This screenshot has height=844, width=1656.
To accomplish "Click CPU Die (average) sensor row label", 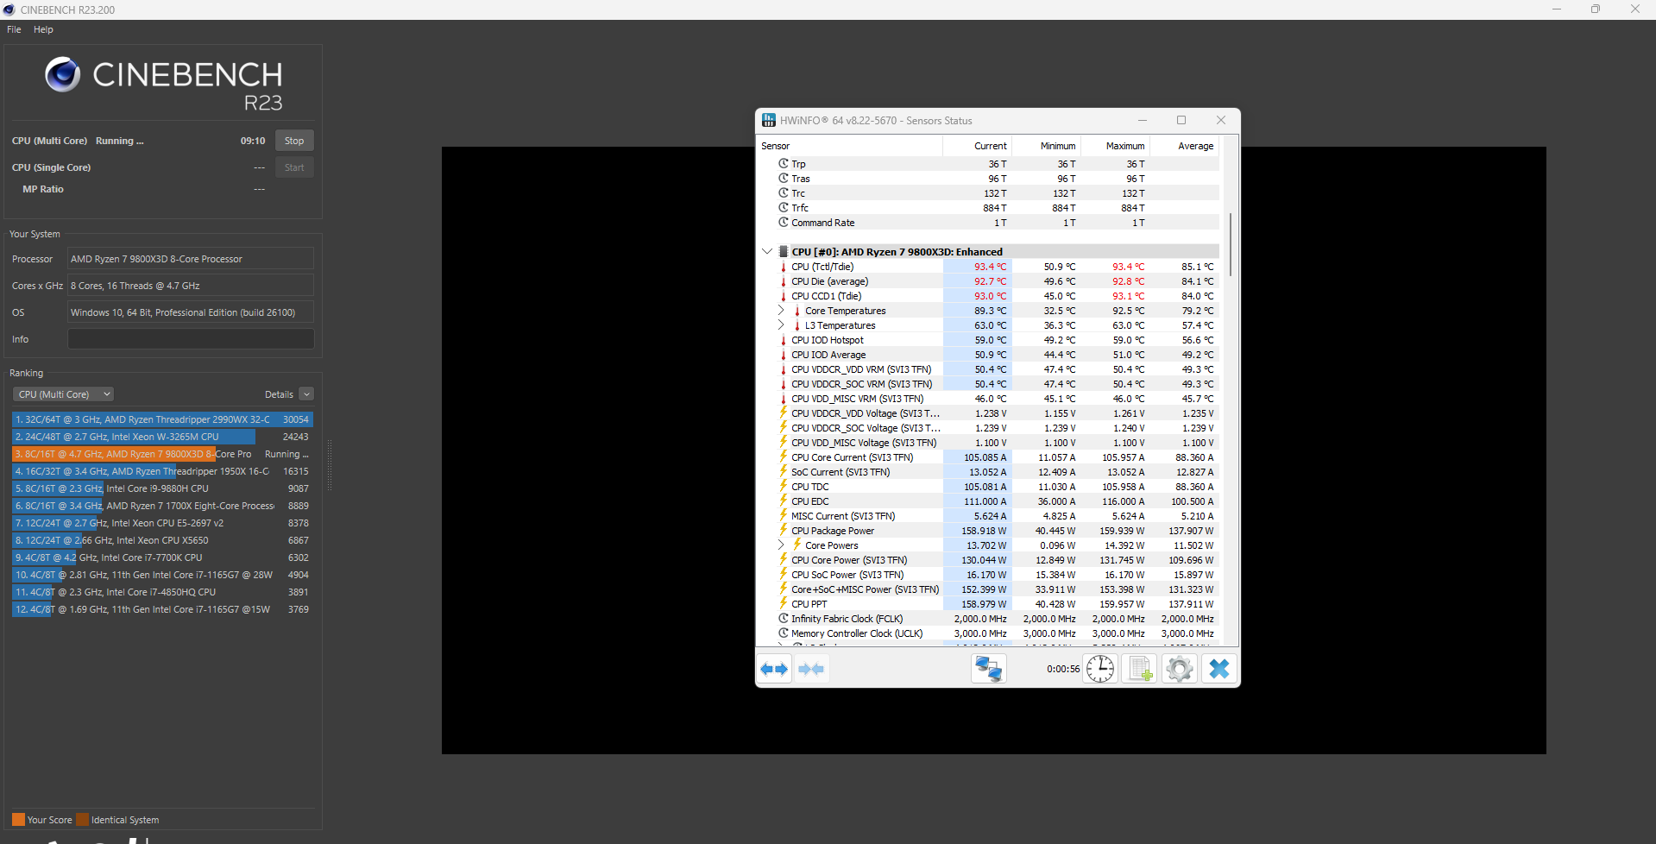I will coord(829,281).
